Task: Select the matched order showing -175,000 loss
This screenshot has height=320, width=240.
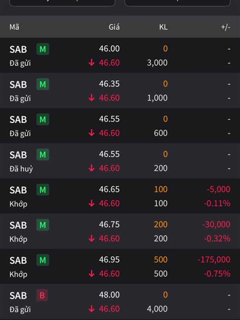Action: [120, 266]
